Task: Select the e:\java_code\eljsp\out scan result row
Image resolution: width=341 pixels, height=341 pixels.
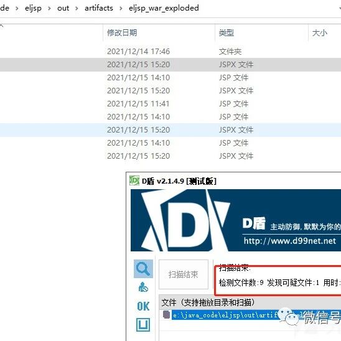Action: (x=250, y=315)
